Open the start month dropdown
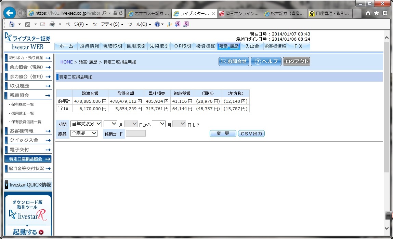 click(110, 124)
